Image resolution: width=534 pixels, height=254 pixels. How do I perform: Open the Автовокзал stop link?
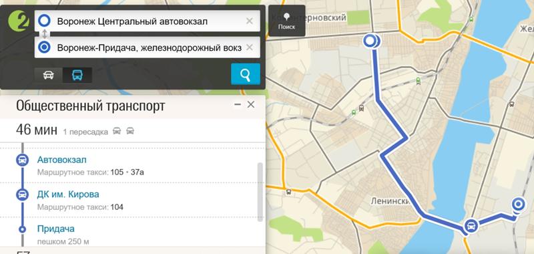pos(62,160)
